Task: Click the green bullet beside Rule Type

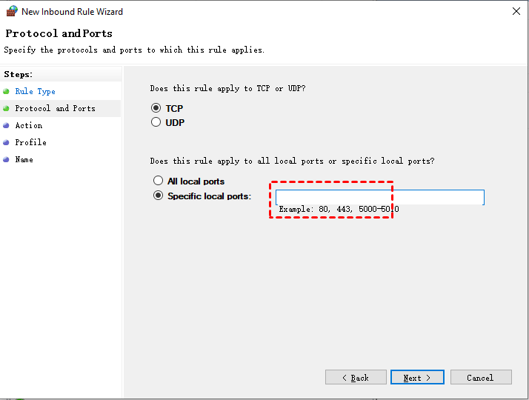Action: [6, 92]
